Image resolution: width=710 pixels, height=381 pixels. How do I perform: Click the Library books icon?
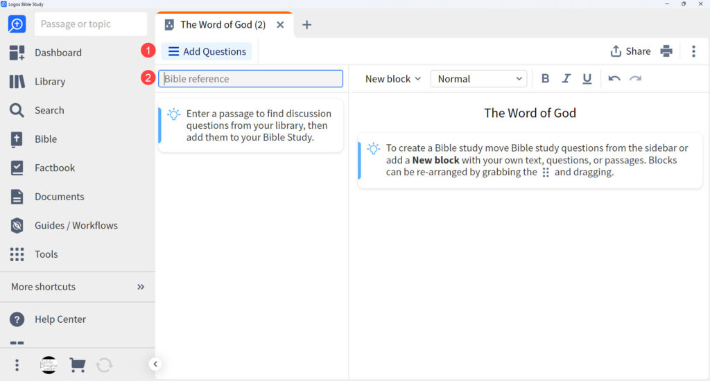pos(17,82)
